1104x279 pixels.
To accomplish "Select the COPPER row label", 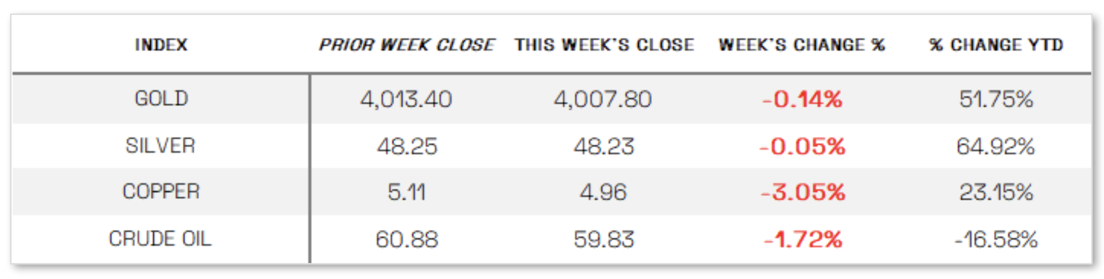I will 161,191.
